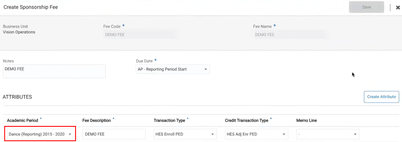This screenshot has width=402, height=142.
Task: Click the Fee Description column header
Action: point(97,120)
